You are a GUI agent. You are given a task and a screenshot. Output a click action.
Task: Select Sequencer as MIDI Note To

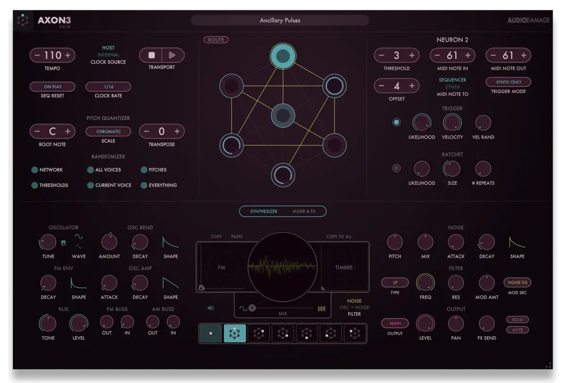pos(452,80)
